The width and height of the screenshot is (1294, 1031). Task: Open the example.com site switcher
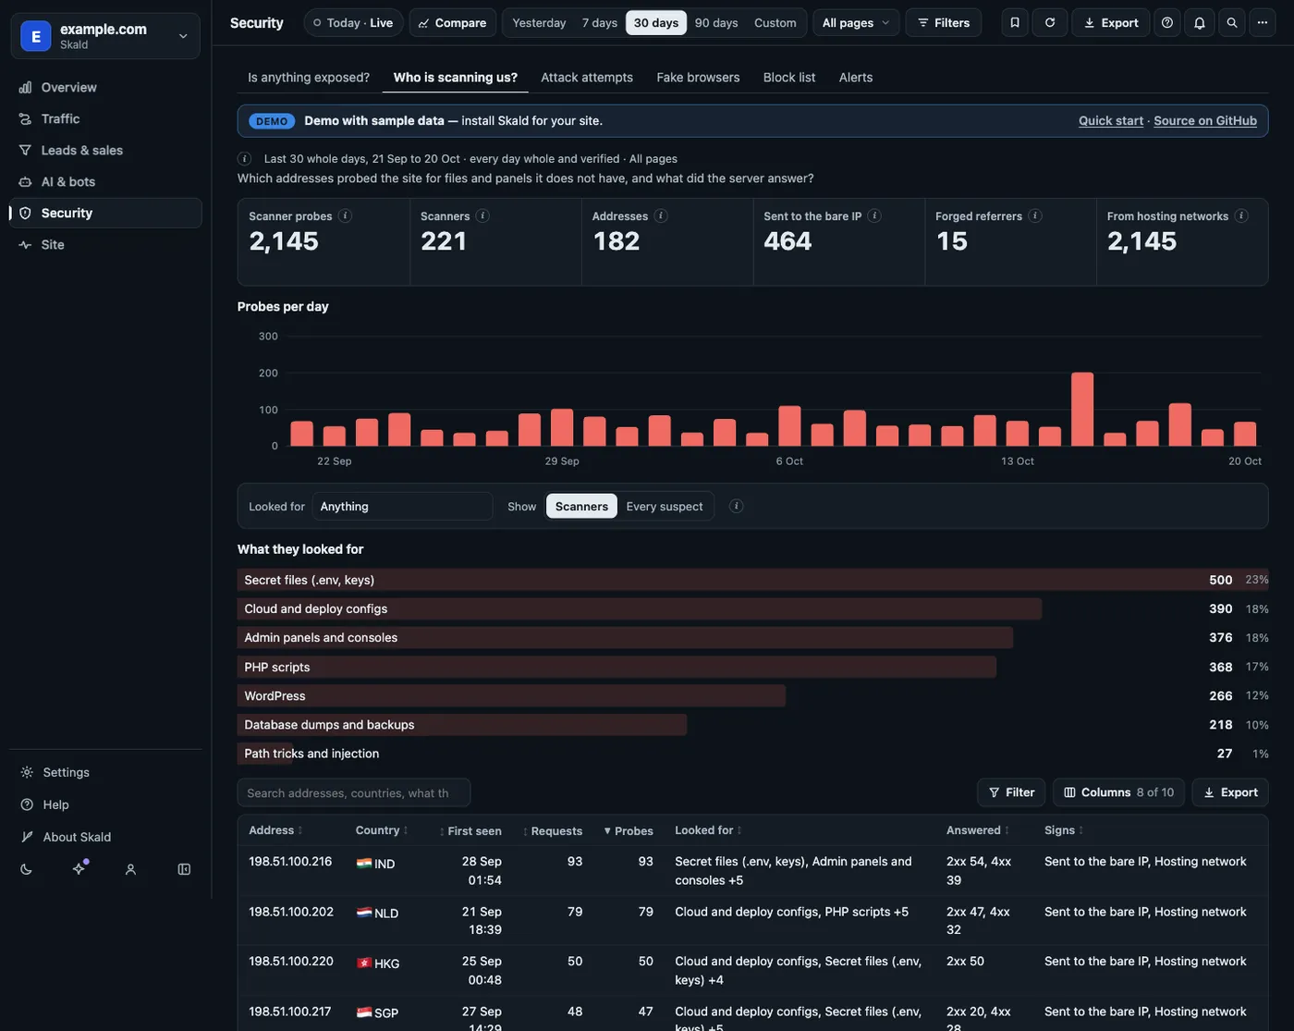105,36
